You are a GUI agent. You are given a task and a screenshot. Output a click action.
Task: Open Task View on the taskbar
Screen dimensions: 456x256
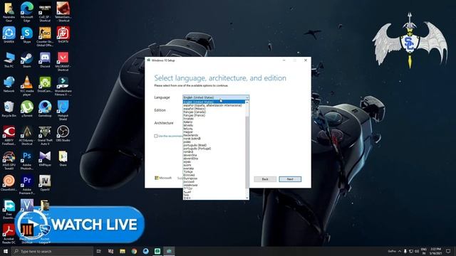tap(98, 251)
